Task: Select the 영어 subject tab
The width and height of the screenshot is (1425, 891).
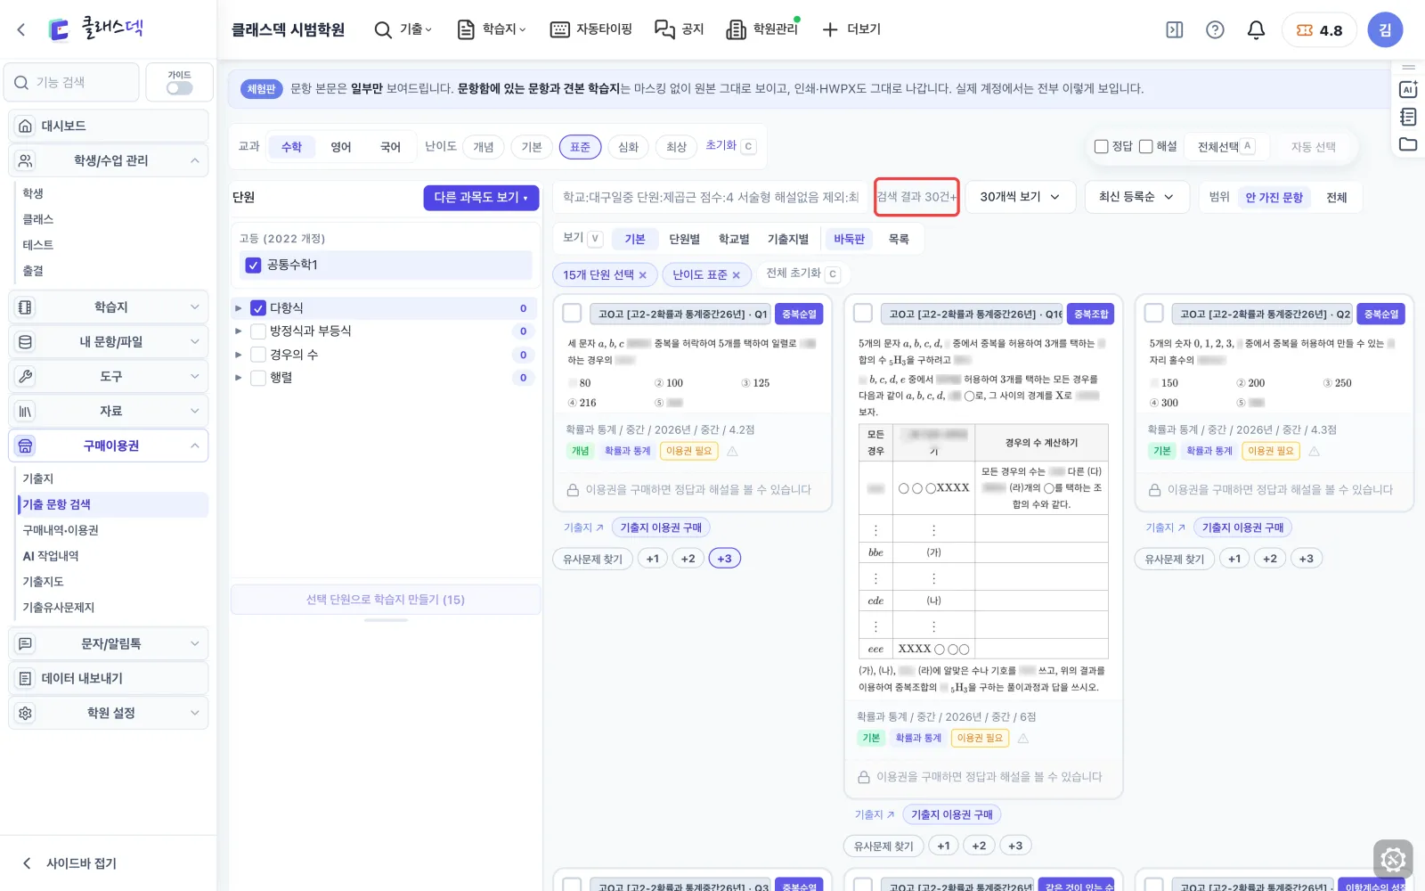Action: [341, 147]
